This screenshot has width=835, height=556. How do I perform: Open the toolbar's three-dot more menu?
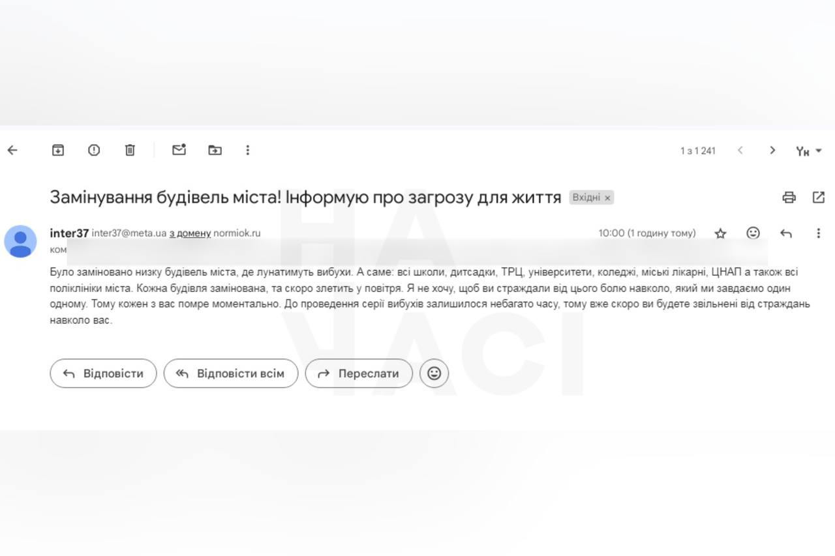(247, 151)
